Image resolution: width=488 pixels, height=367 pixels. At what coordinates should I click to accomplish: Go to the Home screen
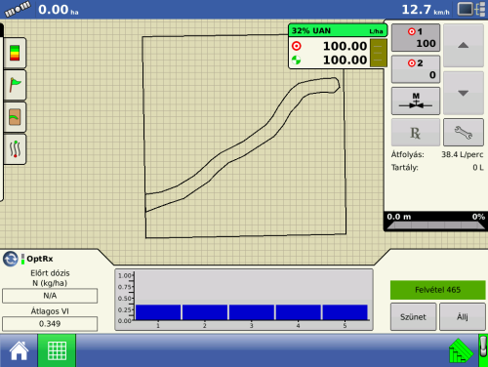pos(19,350)
